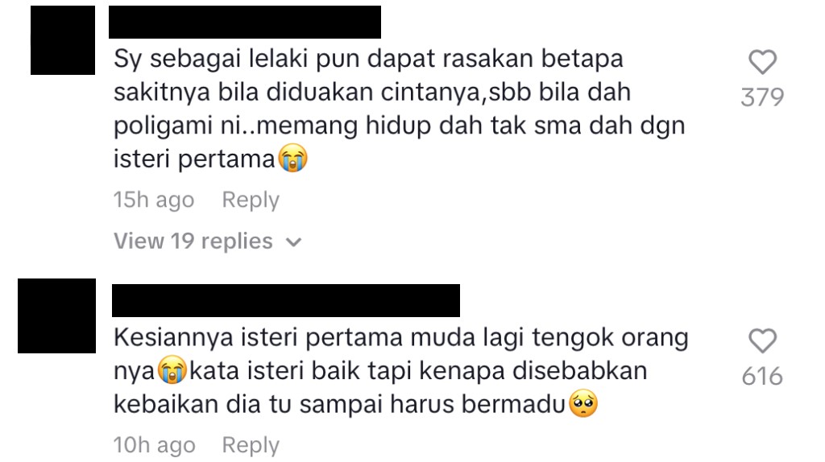The height and width of the screenshot is (462, 825).
Task: Click the line 'kebaikan dia tu sampai harus bermadu'
Action: pyautogui.click(x=355, y=404)
